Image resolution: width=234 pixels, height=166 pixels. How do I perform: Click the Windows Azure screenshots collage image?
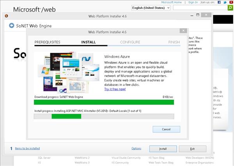coord(69,73)
